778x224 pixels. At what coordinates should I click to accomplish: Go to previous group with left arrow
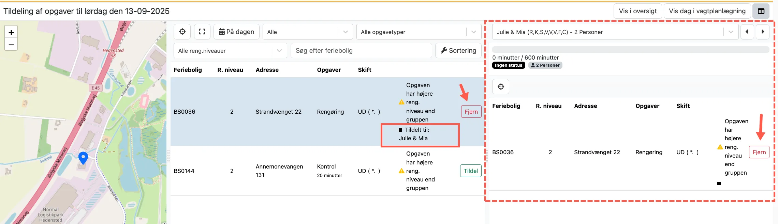747,32
